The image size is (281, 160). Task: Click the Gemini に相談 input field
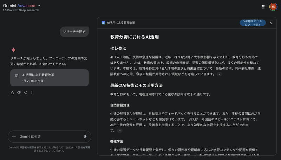(49, 136)
